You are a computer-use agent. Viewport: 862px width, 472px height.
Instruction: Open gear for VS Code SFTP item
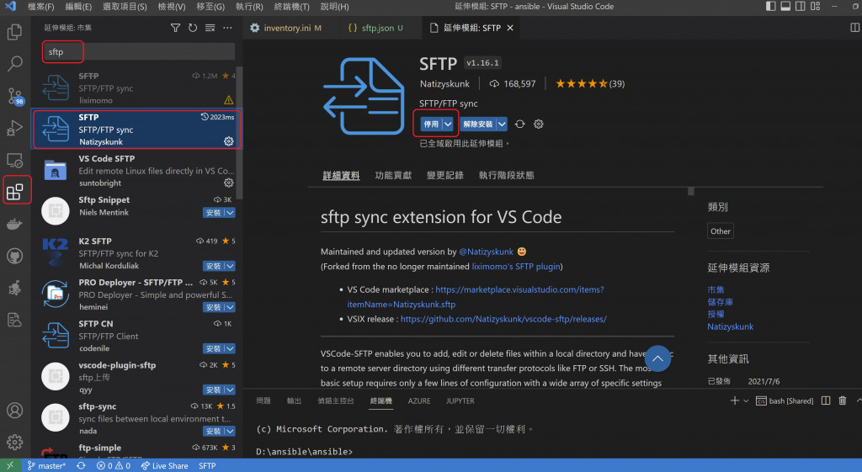[229, 183]
